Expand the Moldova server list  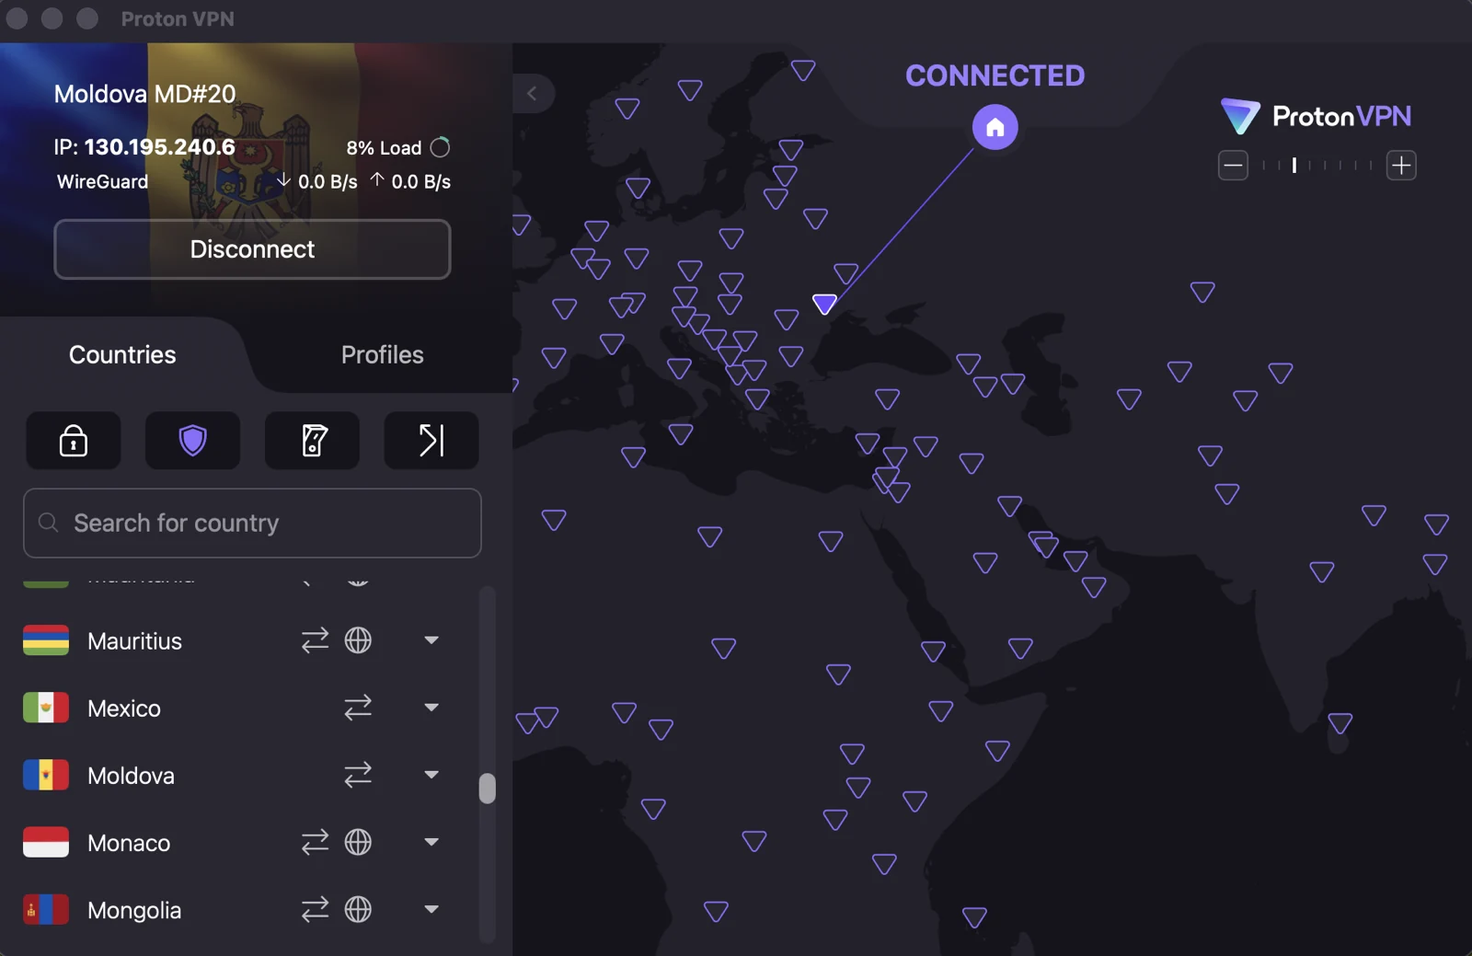pyautogui.click(x=431, y=775)
